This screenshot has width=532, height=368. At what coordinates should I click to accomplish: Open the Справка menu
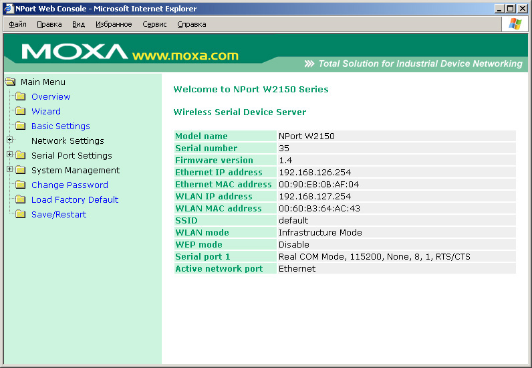192,24
